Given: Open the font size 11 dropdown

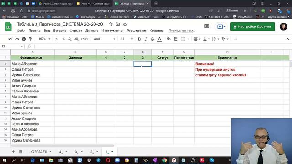Looking at the screenshot, I should point(127,39).
